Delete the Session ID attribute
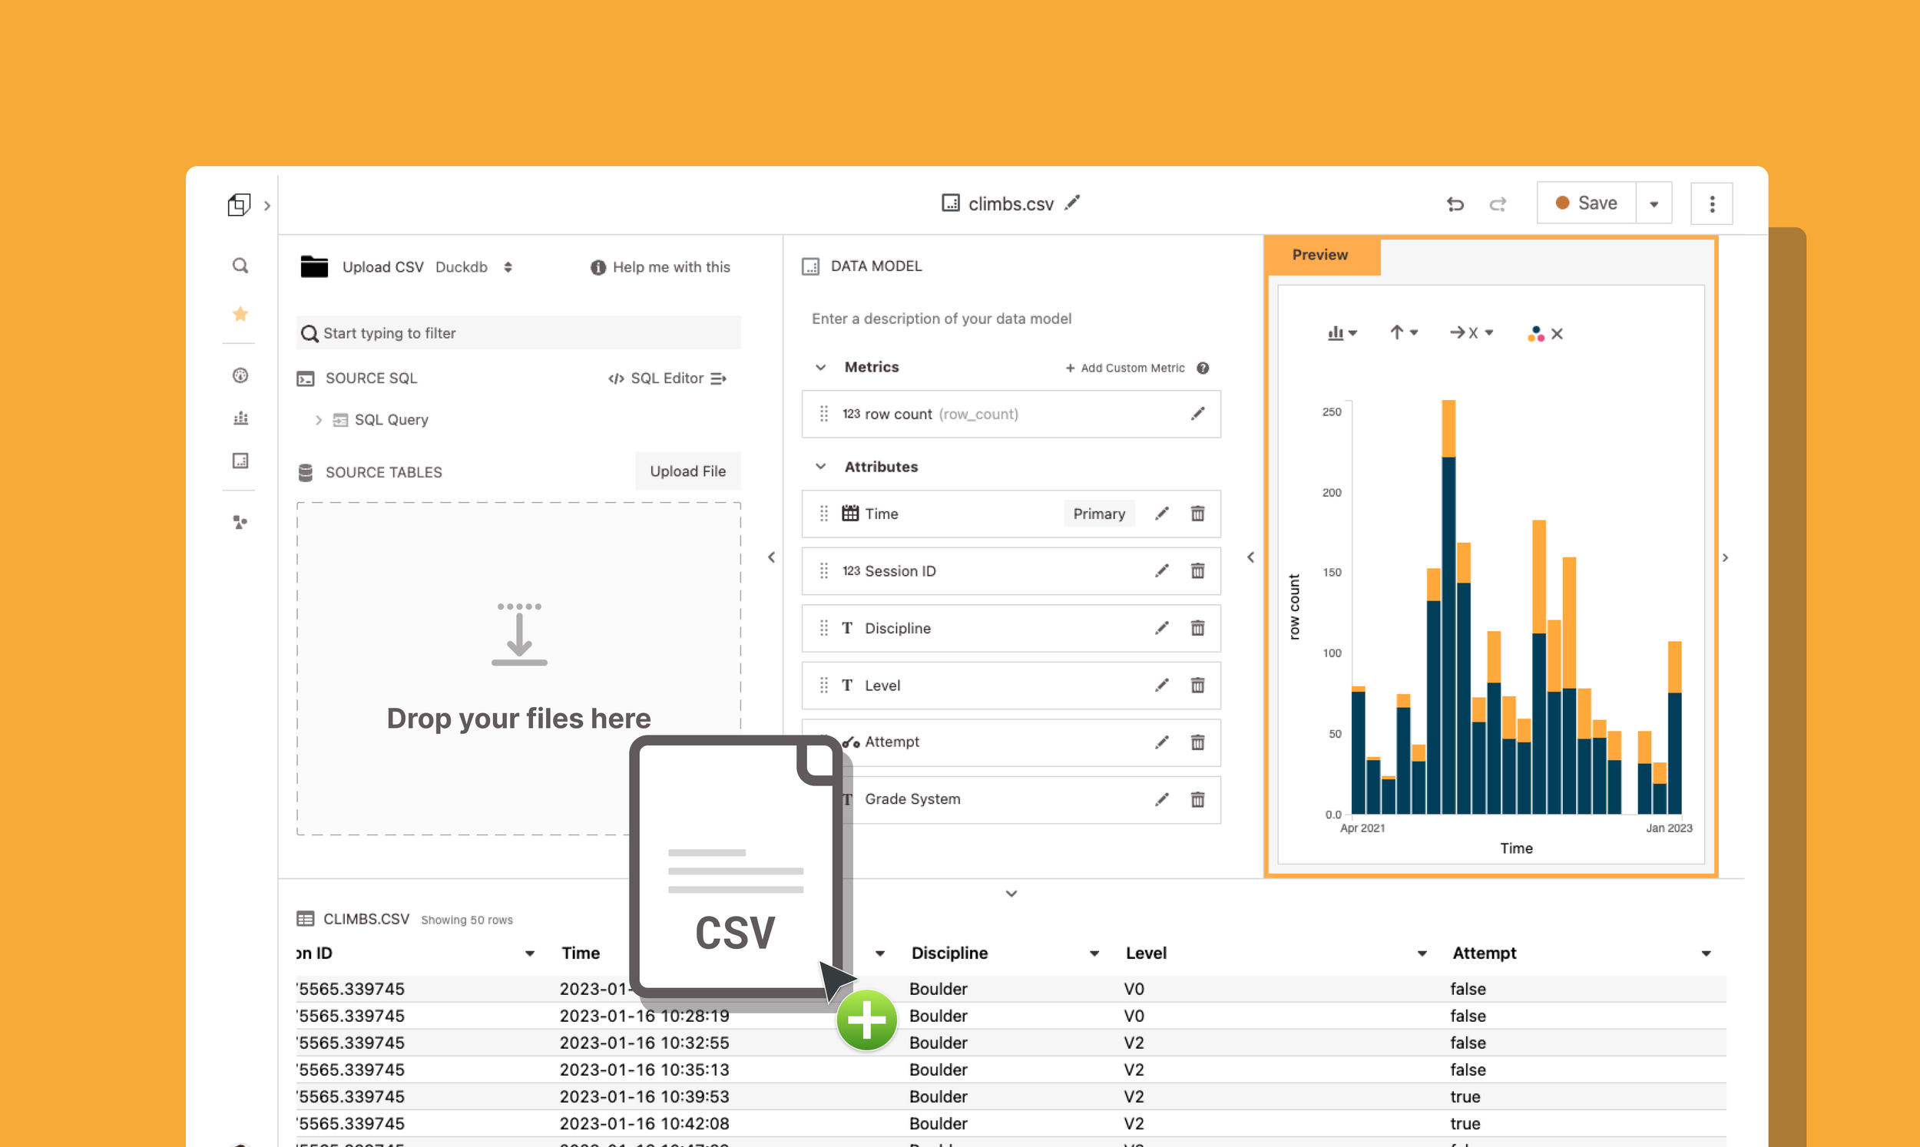Screen dimensions: 1920x1147 [x=1197, y=571]
